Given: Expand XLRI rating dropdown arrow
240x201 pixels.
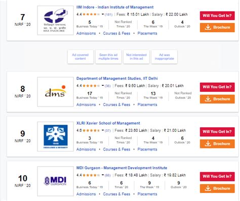Looking at the screenshot, I should [103, 130].
